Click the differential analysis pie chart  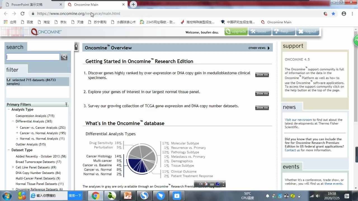point(141,159)
